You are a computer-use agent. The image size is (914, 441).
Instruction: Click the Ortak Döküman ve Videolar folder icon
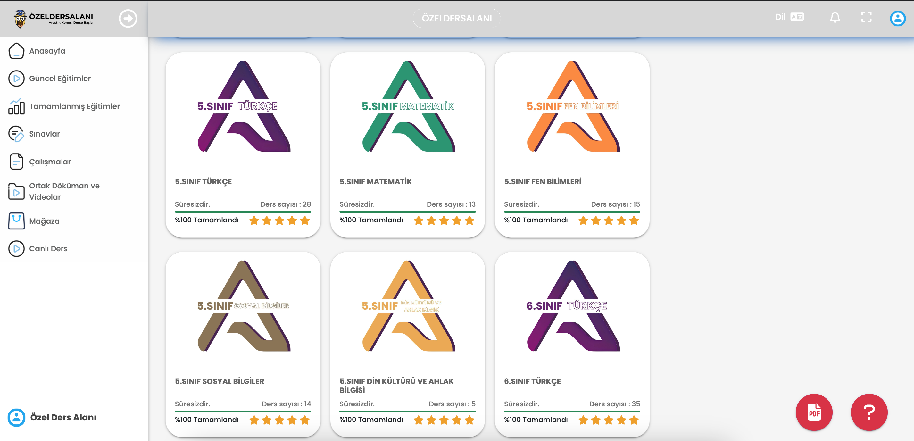pos(16,192)
